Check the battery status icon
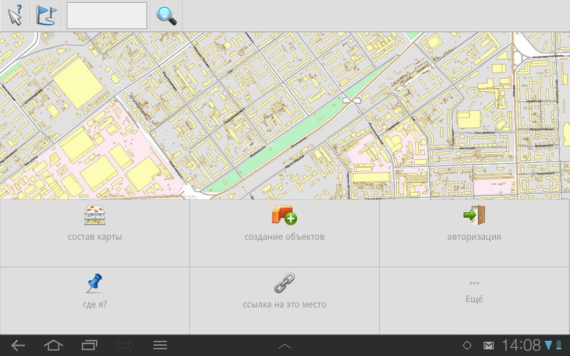The height and width of the screenshot is (356, 570). 559,345
